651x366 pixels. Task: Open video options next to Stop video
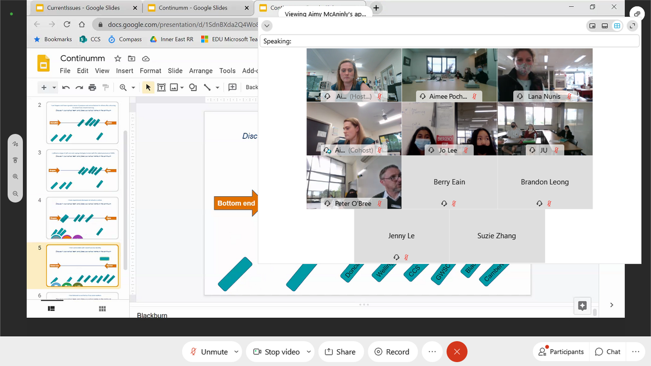309,352
